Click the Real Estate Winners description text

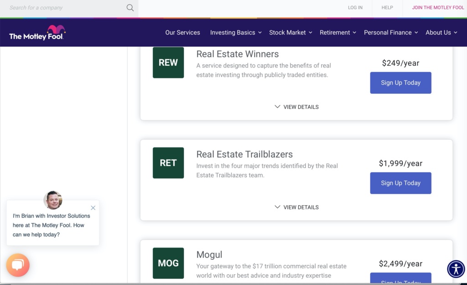[x=264, y=70]
